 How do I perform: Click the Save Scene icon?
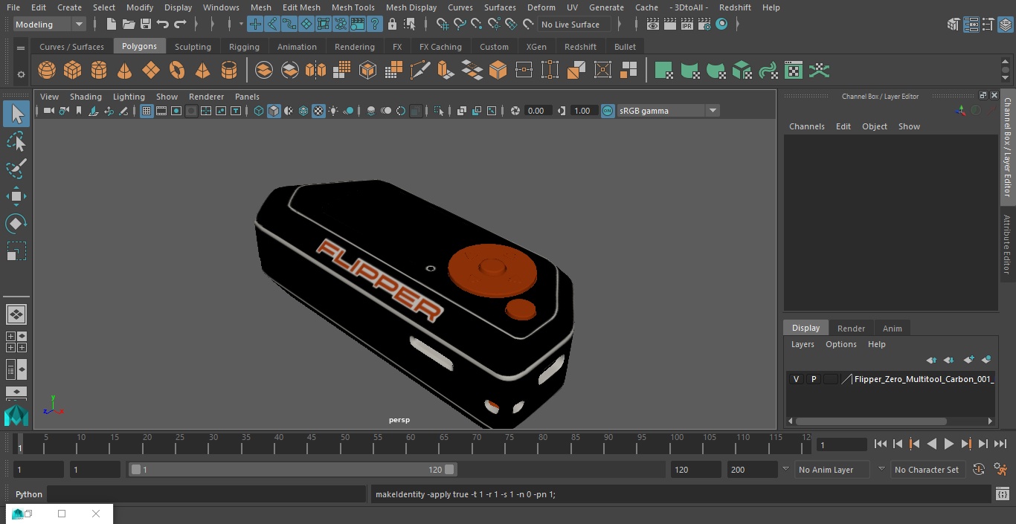coord(146,25)
